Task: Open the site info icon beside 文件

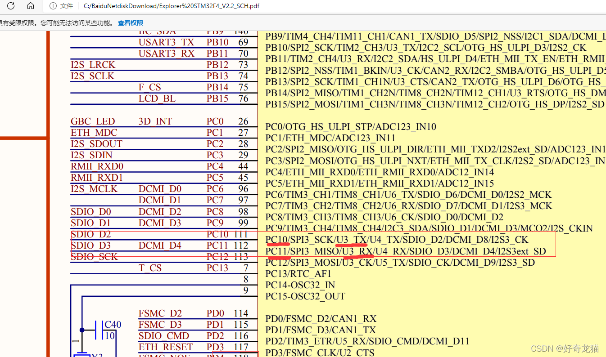Action: click(x=53, y=6)
